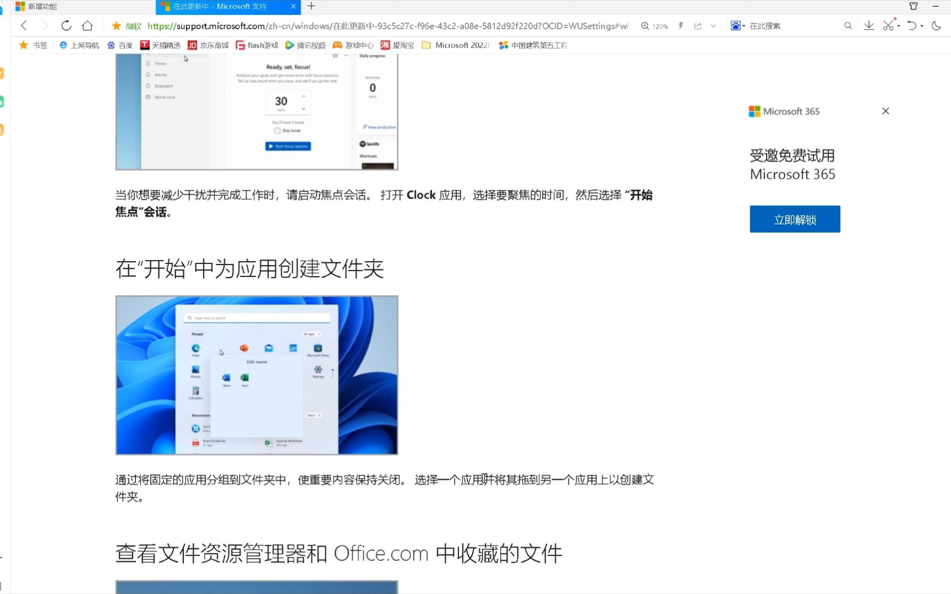Click the paragraph starting 通过将固定的应用分组到文件夹中
This screenshot has height=594, width=951.
(385, 488)
